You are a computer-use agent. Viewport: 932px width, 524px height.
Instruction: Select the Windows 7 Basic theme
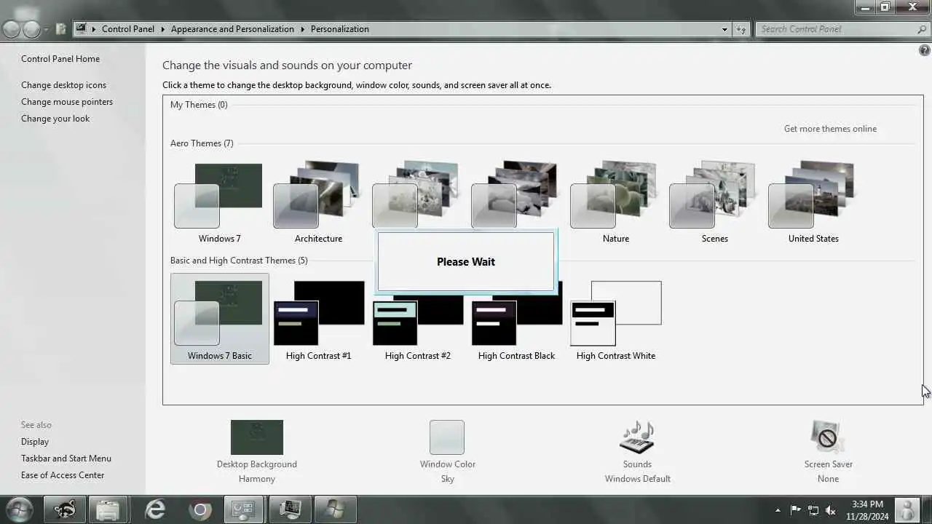coord(219,319)
